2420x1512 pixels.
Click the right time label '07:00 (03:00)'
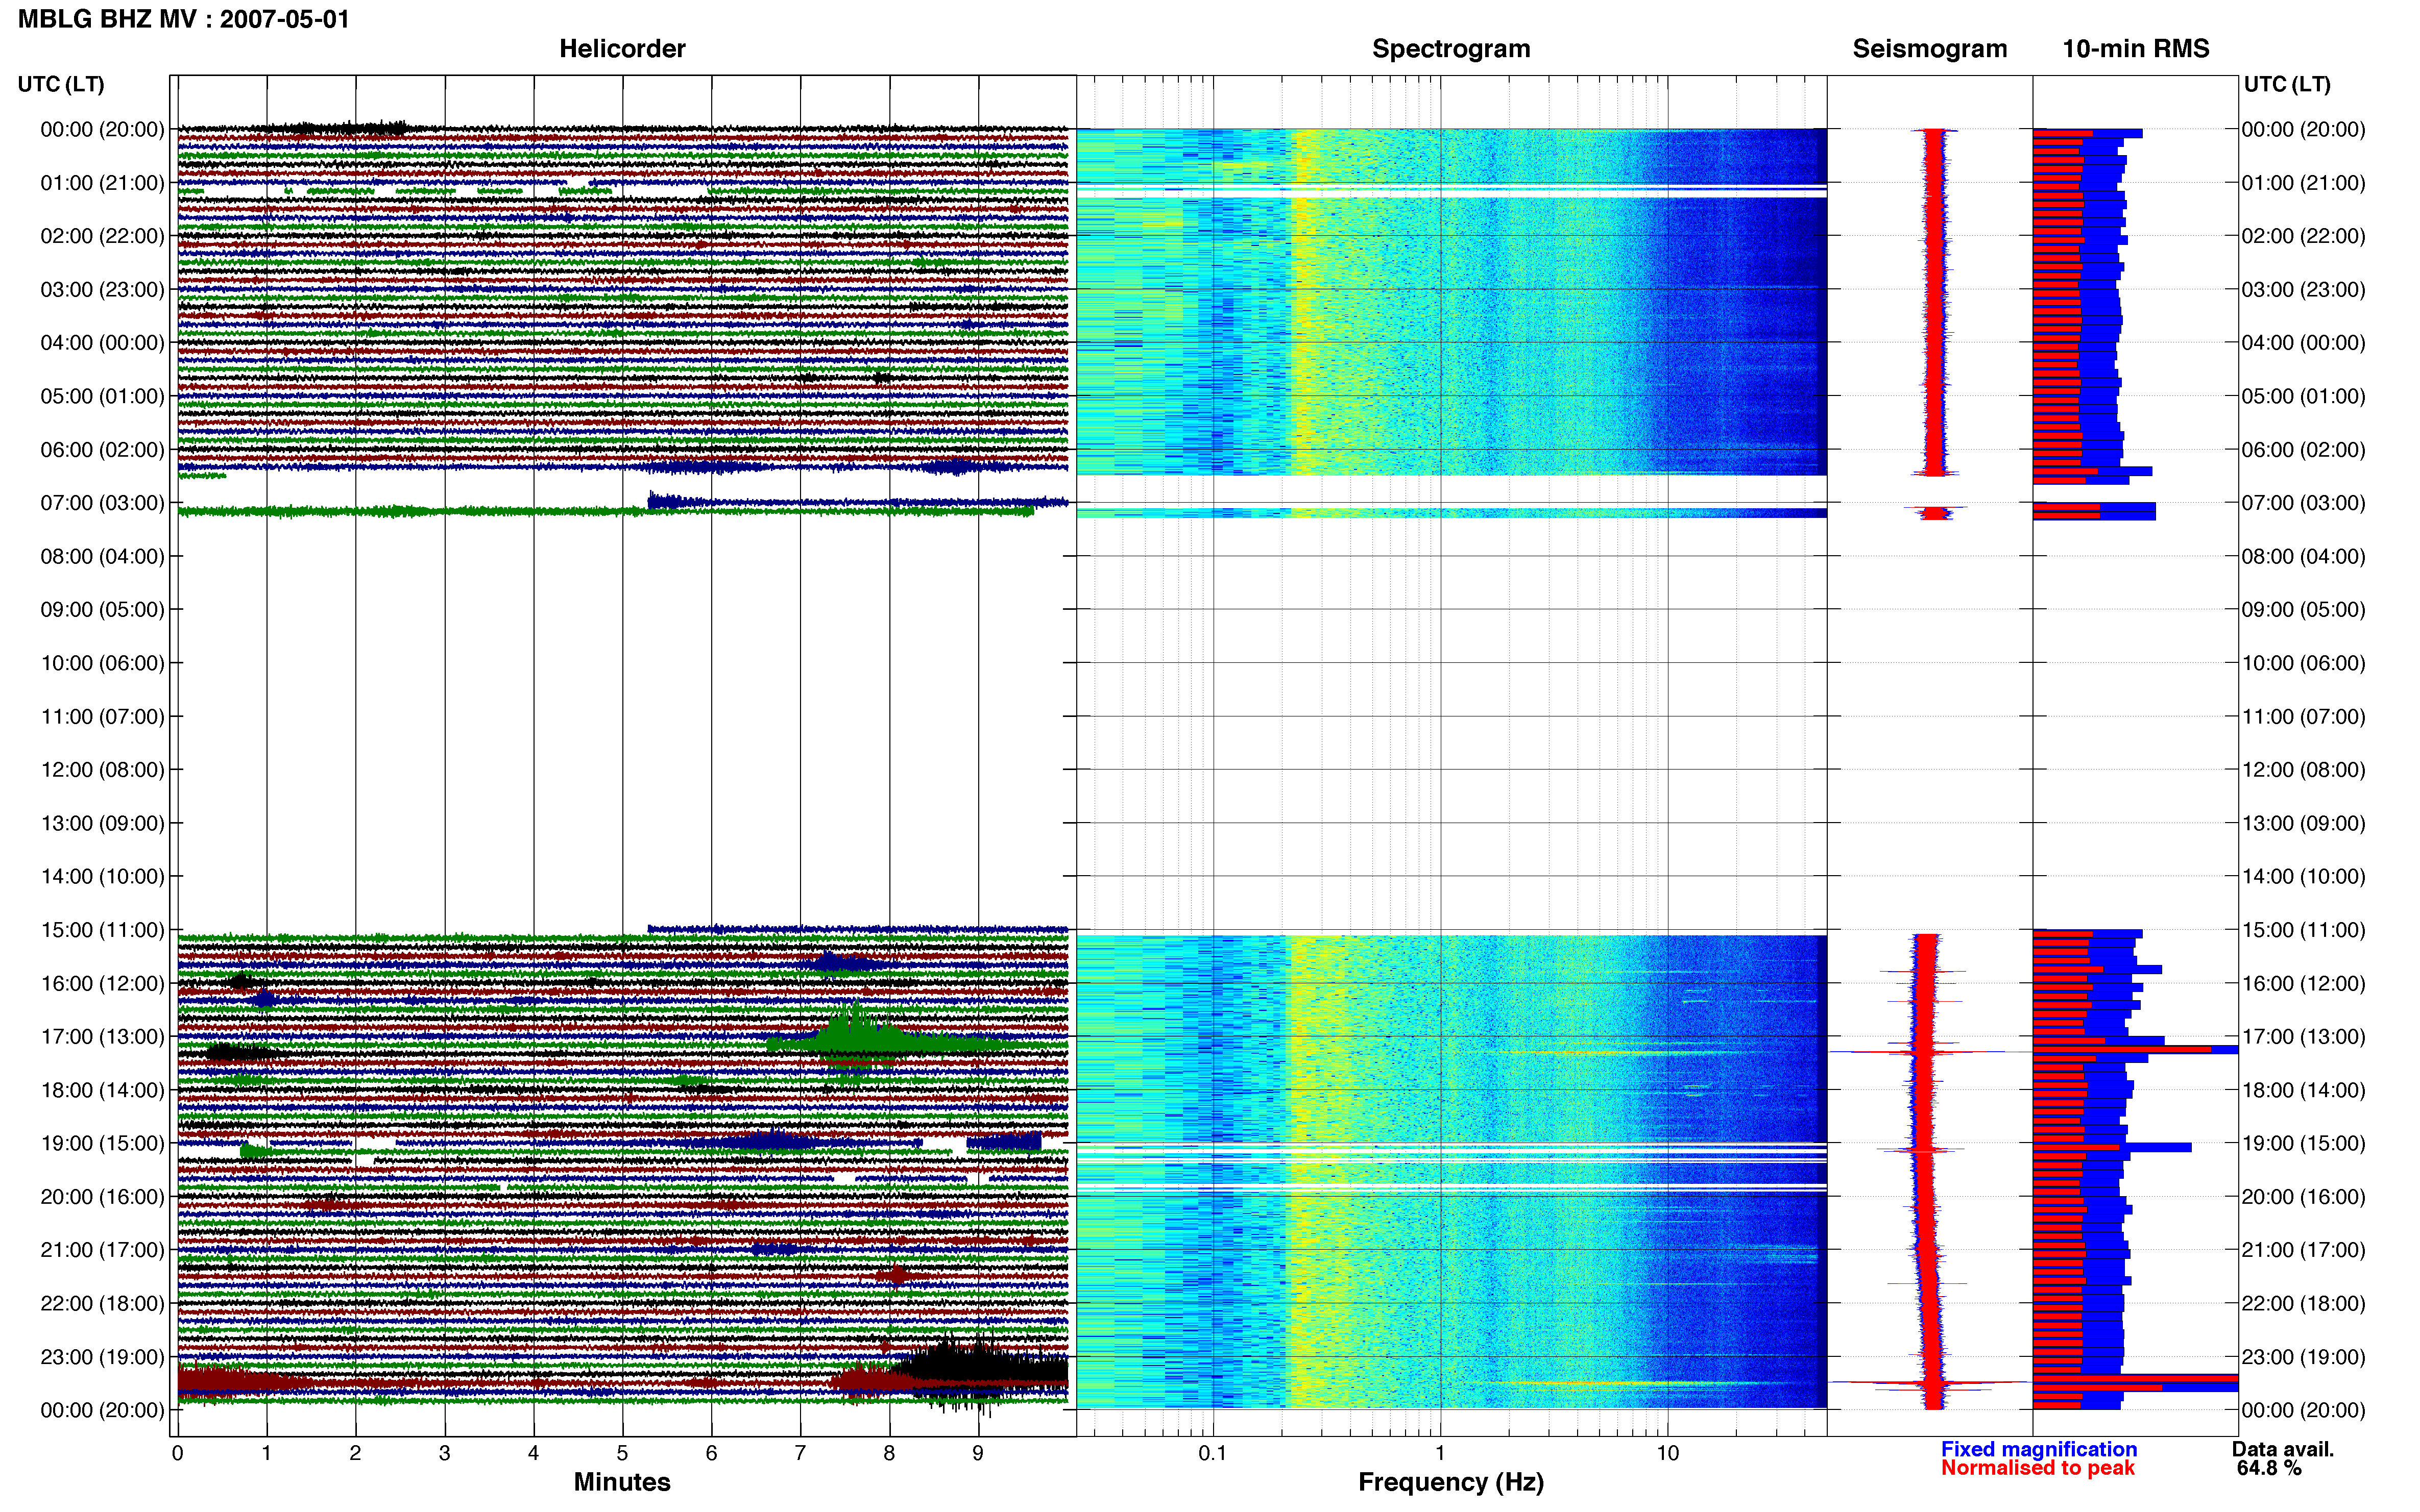click(x=2303, y=503)
